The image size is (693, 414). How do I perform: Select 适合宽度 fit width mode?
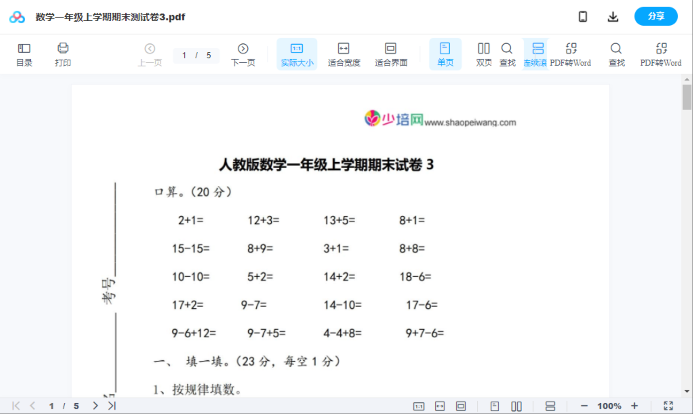click(x=344, y=53)
